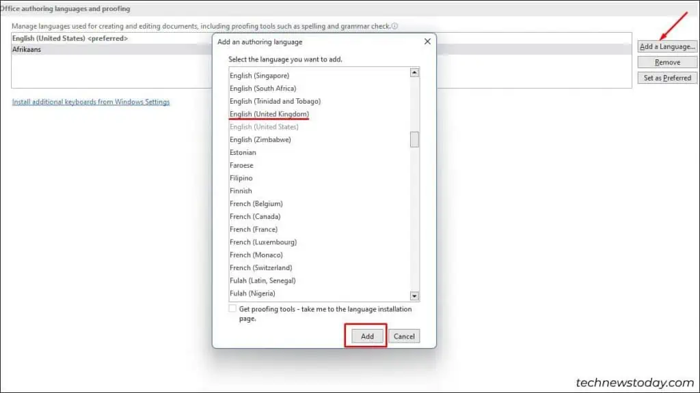Select English (United Kingdom) from list
Image resolution: width=700 pixels, height=393 pixels.
[269, 114]
